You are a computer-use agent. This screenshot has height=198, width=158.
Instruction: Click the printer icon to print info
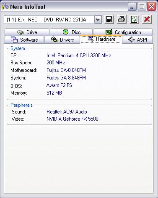pyautogui.click(x=122, y=19)
